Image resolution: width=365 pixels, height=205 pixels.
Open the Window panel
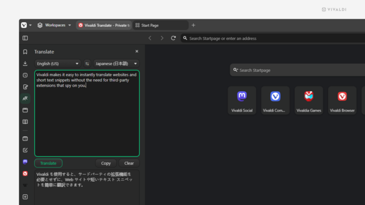(25, 110)
